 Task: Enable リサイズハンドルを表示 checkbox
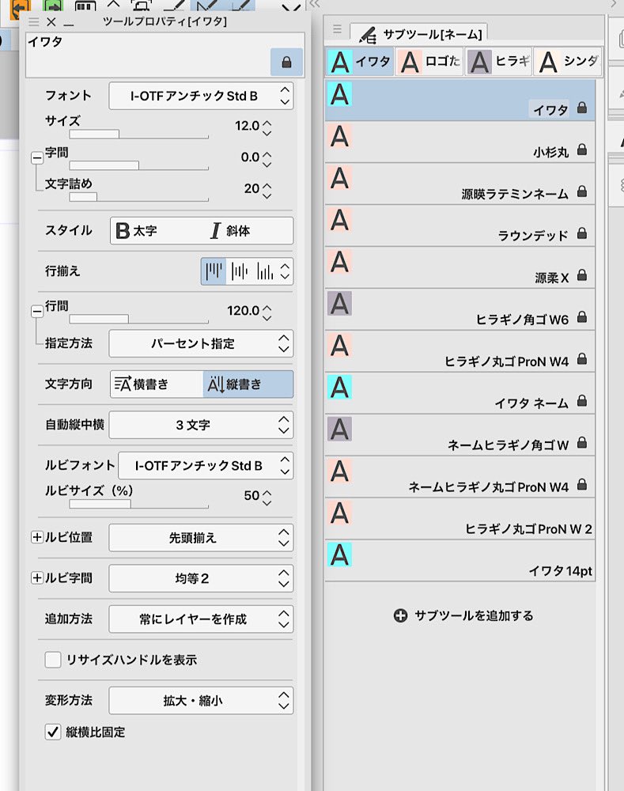click(53, 660)
